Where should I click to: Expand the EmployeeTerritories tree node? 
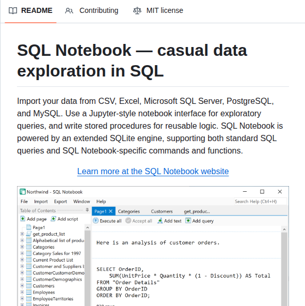point(22,299)
